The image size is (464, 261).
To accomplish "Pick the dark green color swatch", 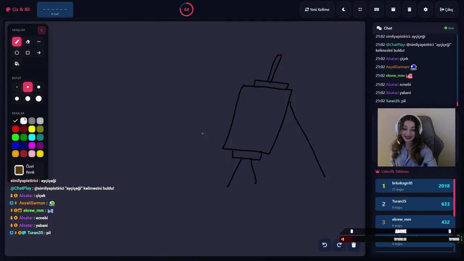I will click(24, 137).
